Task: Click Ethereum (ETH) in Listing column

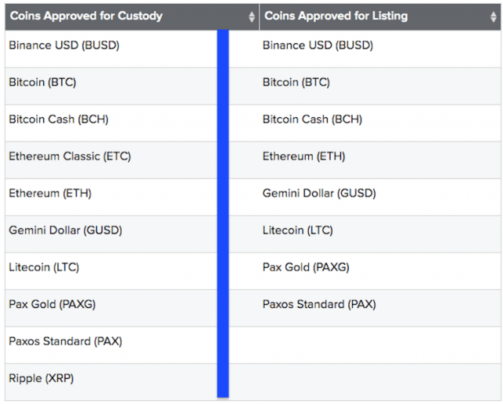Action: [x=303, y=156]
